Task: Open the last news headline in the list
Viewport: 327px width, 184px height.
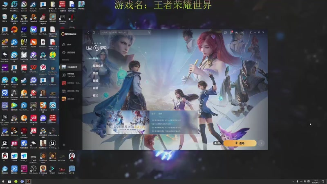Action: pyautogui.click(x=166, y=131)
